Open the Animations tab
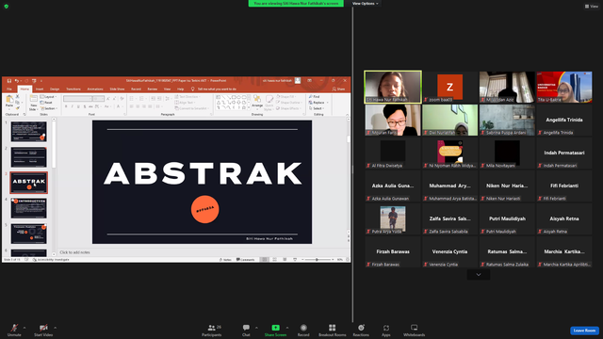 [x=95, y=89]
